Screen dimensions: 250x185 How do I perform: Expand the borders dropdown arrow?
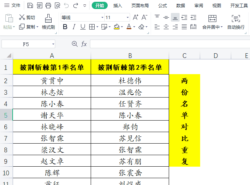click(x=97, y=27)
